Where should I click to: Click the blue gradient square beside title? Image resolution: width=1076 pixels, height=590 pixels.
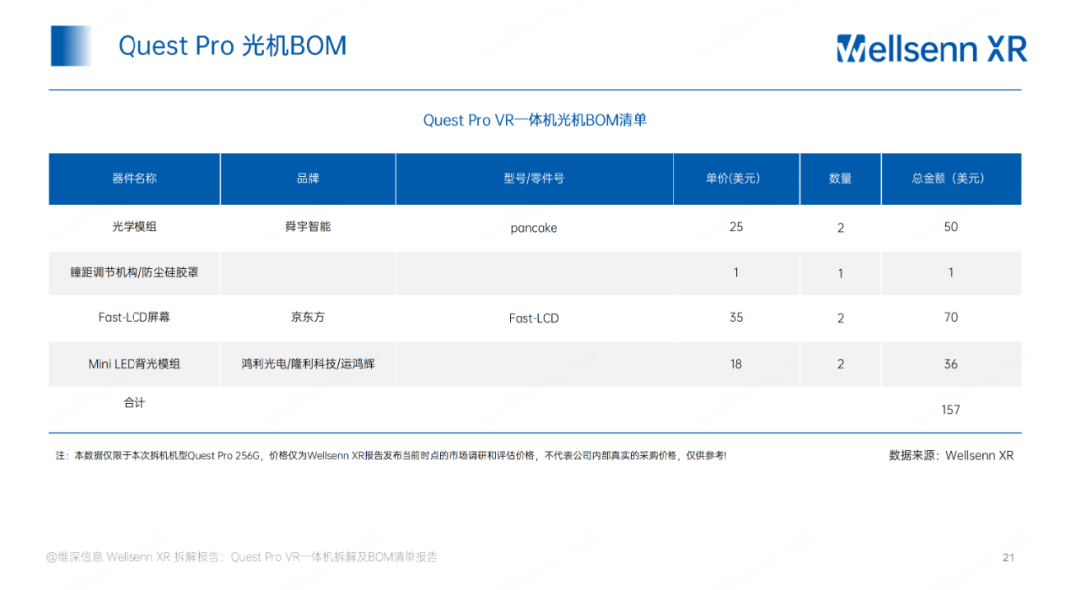tap(71, 46)
